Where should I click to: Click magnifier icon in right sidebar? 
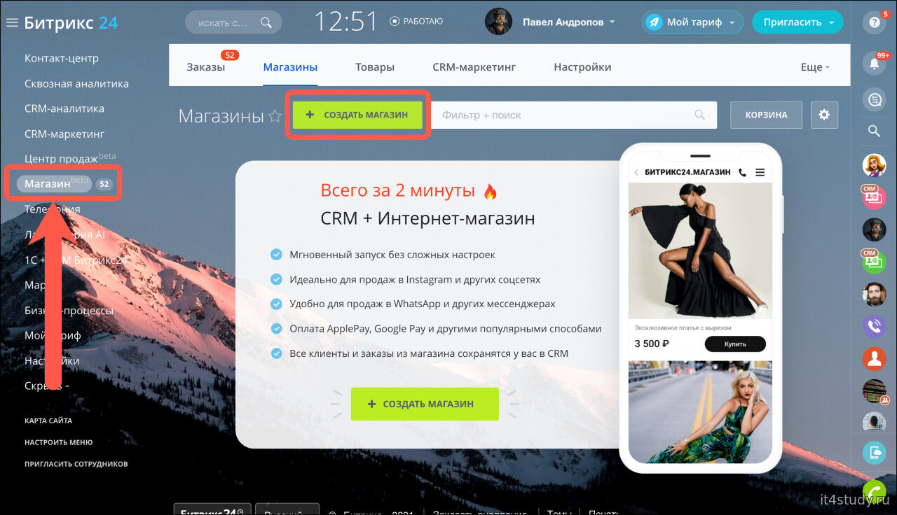874,131
